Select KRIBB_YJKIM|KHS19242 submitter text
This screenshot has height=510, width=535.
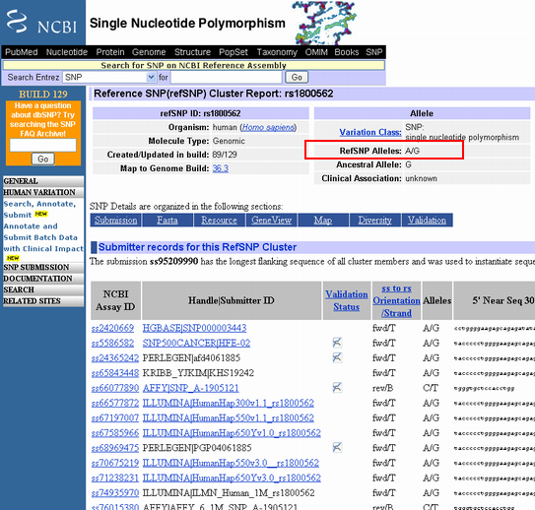pyautogui.click(x=198, y=373)
